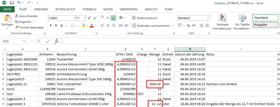
Task: Apply thousands separator 000 style
Action: coord(194,26)
